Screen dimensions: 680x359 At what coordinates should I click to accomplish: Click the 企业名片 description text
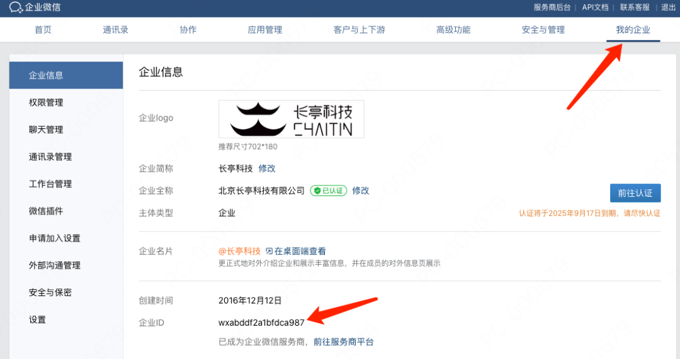coord(329,263)
